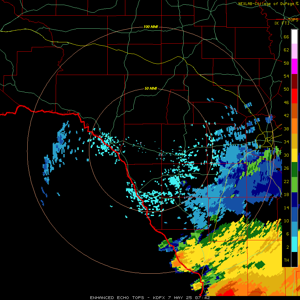Click the "KDFX" station identifier
Viewport: 300px width, 300px height.
click(160, 298)
